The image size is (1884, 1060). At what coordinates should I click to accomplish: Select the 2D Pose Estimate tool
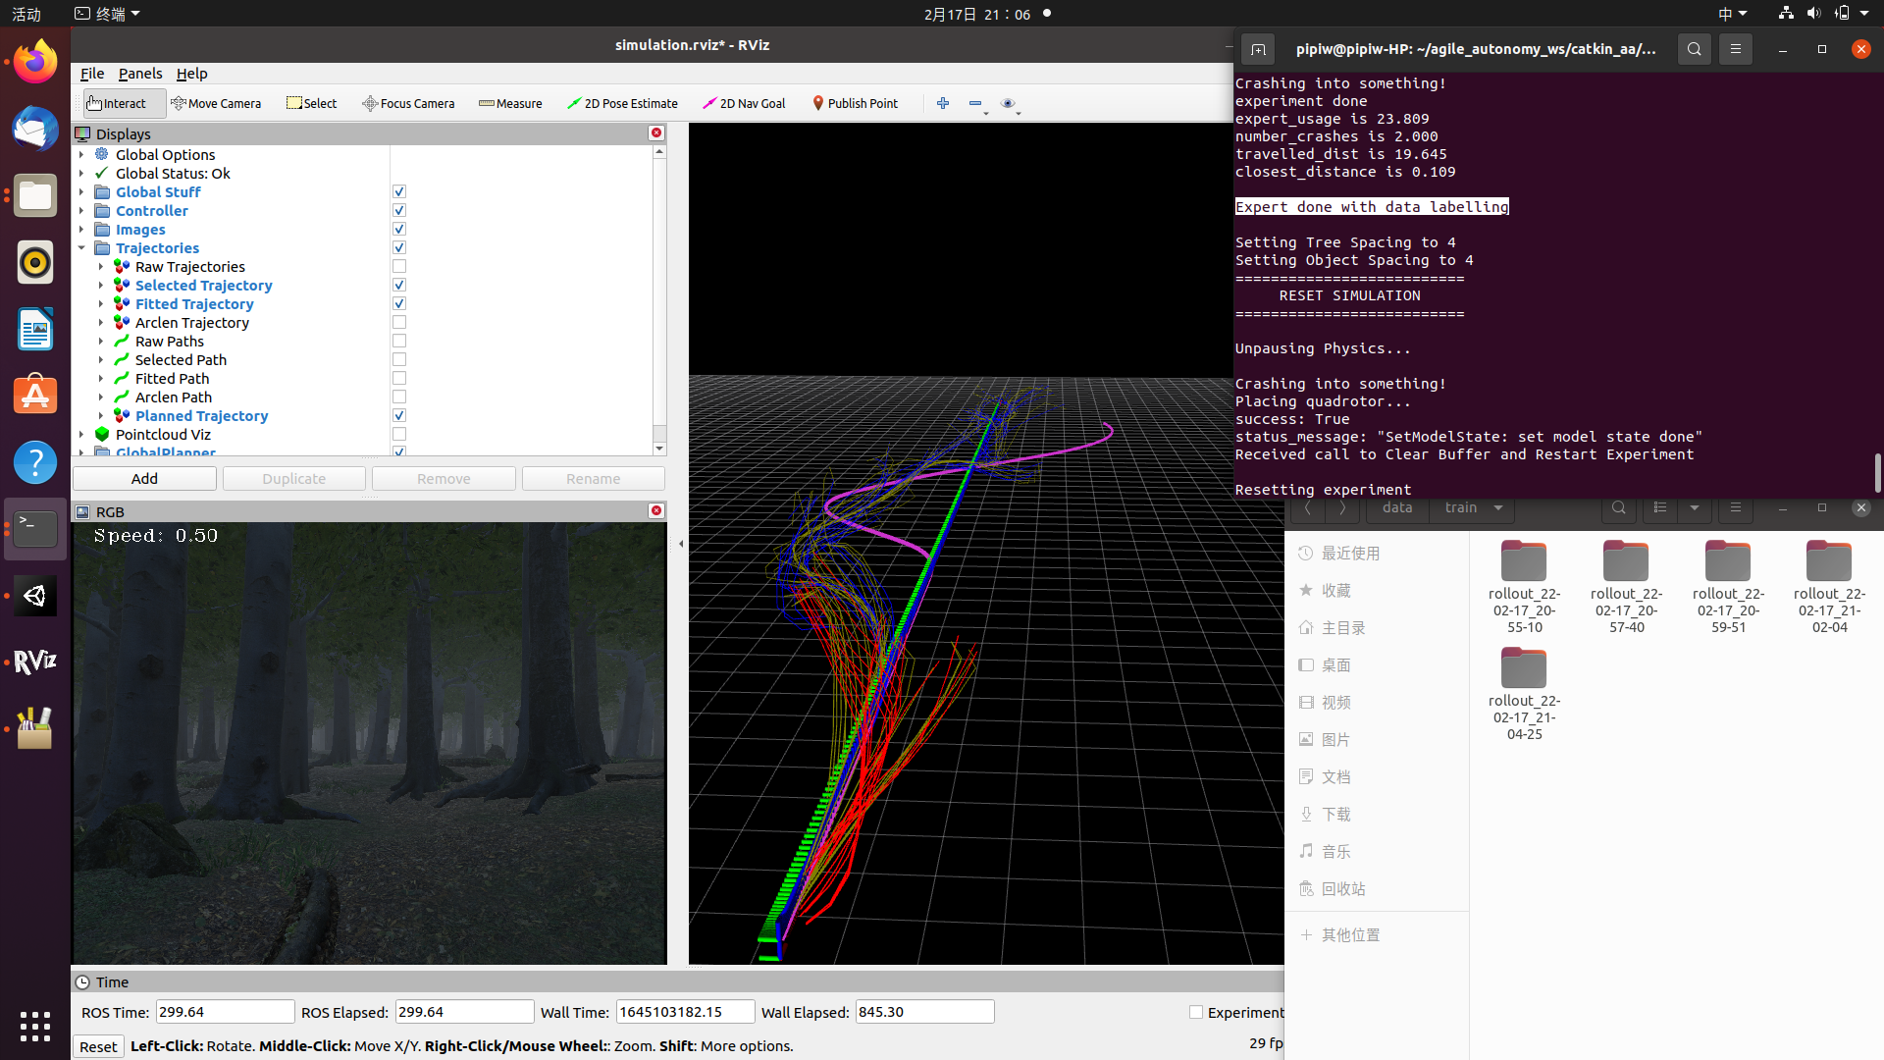(x=622, y=103)
